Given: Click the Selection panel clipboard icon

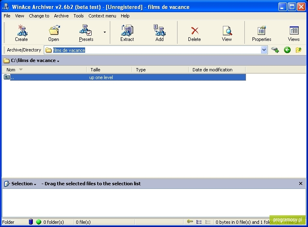Looking at the screenshot, I should tap(6, 184).
